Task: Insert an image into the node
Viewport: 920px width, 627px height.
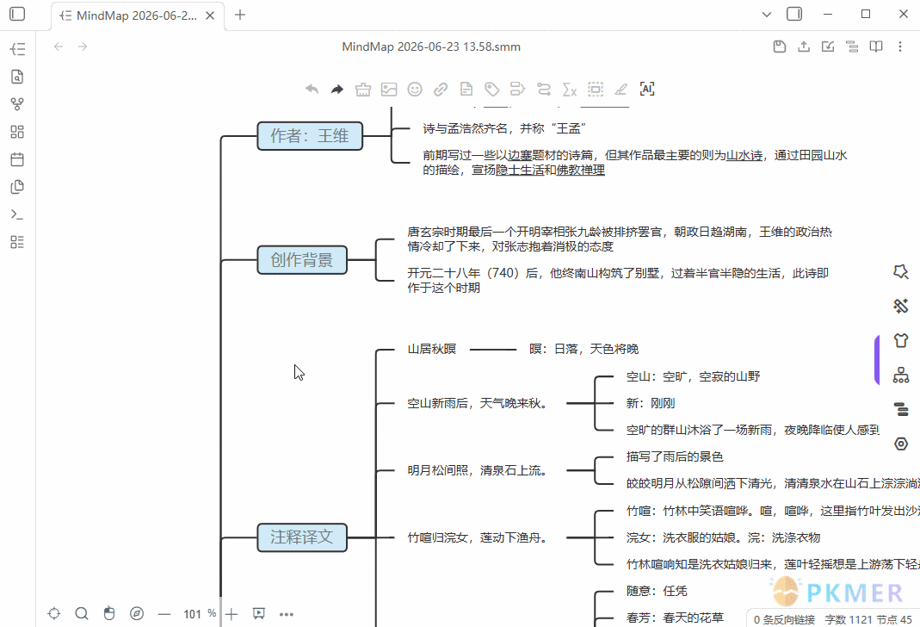Action: (x=389, y=90)
